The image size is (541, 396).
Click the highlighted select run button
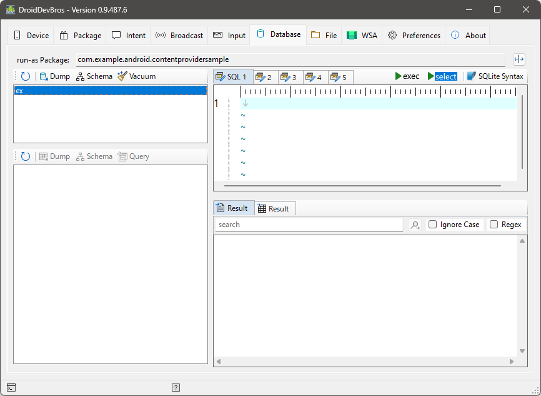point(442,76)
